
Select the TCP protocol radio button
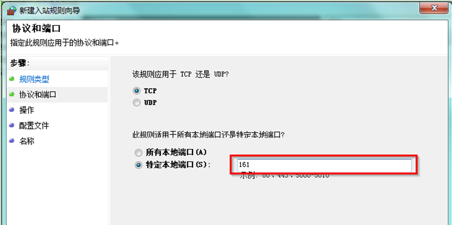pos(137,91)
